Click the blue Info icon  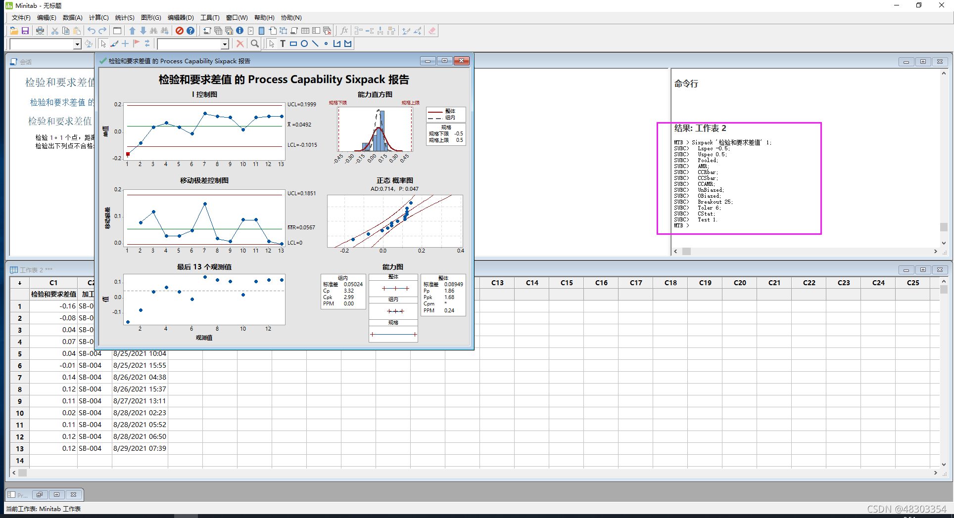coord(240,31)
